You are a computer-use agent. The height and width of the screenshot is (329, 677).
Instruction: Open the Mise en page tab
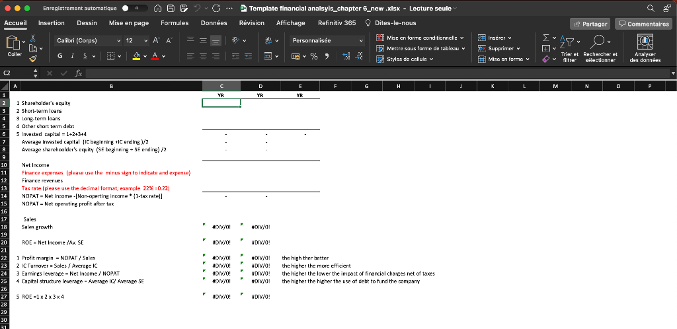click(128, 23)
